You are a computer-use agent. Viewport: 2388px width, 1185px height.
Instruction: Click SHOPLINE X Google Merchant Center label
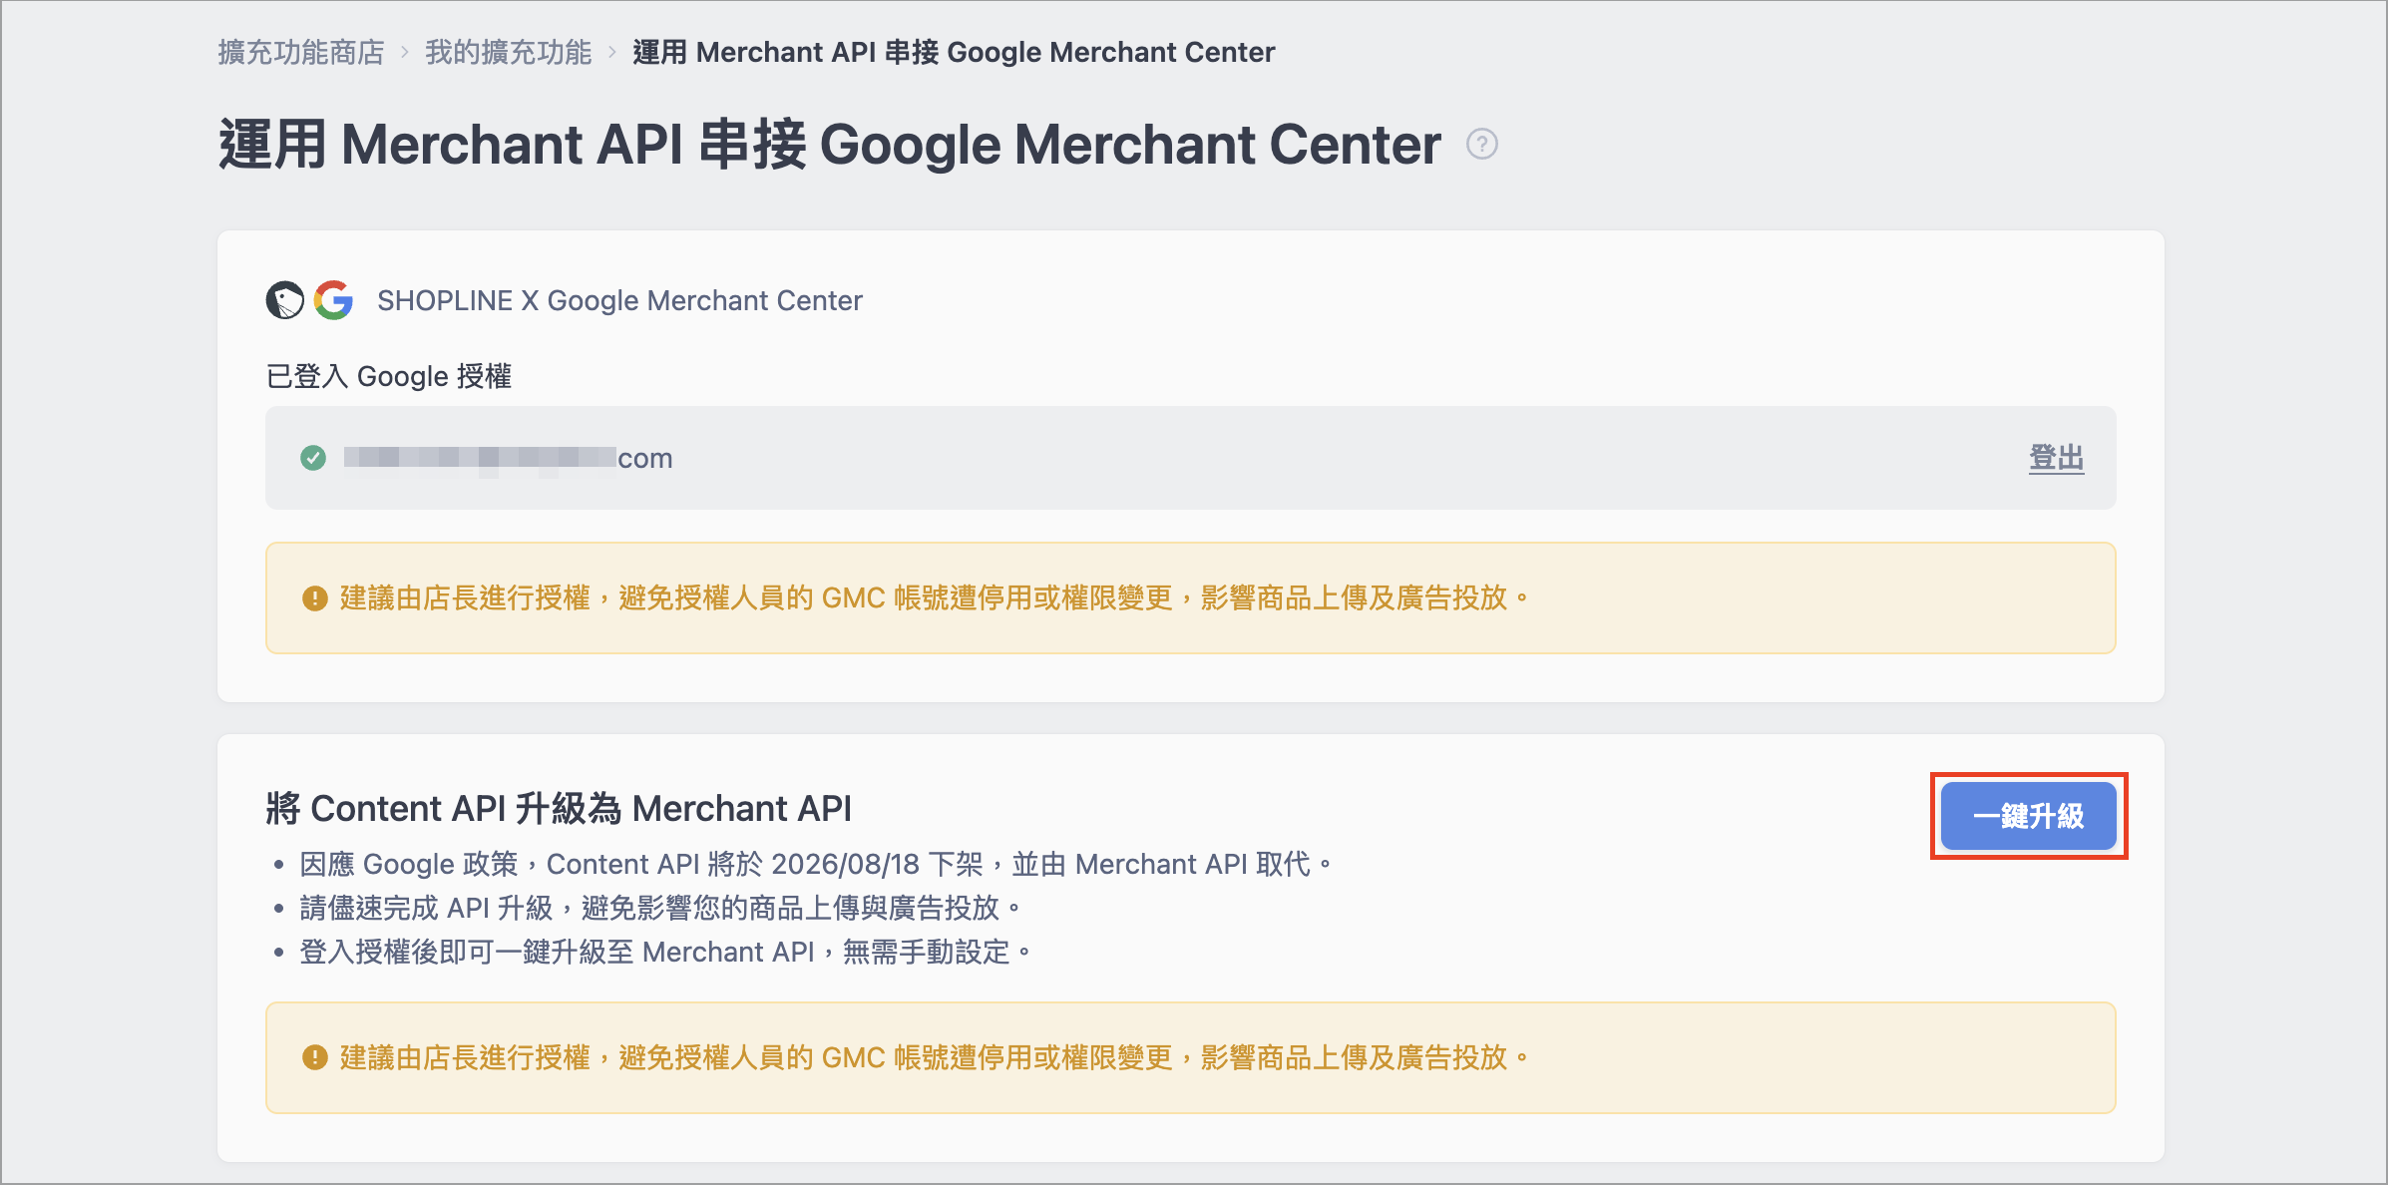[x=619, y=300]
